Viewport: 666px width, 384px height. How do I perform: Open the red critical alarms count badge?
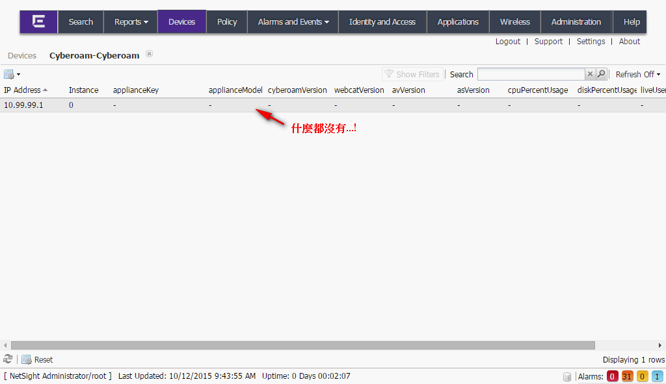(x=612, y=376)
